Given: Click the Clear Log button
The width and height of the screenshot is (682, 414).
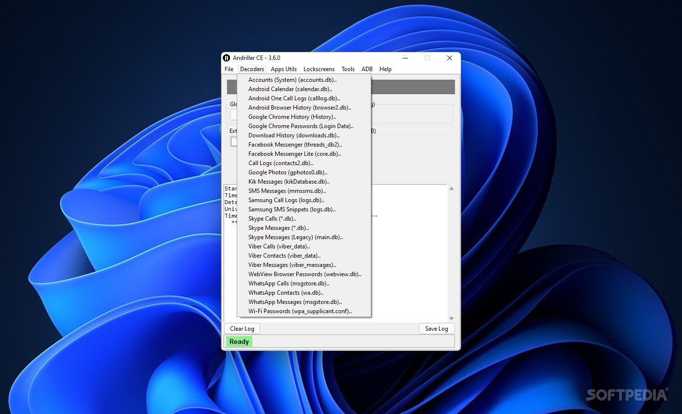Looking at the screenshot, I should coord(242,329).
